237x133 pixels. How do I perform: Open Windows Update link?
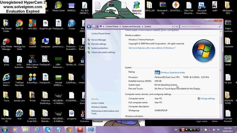[x=99, y=107]
